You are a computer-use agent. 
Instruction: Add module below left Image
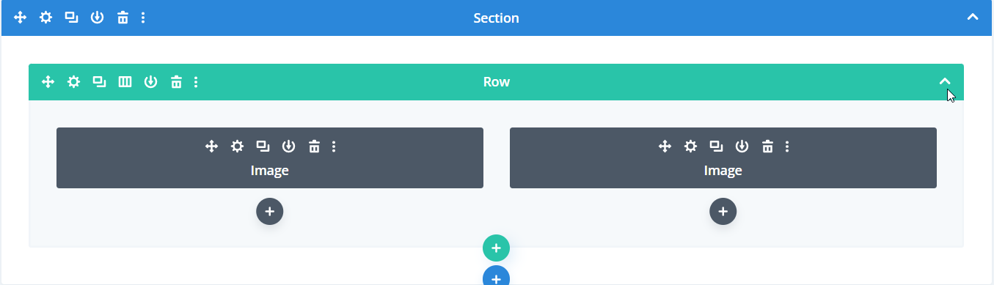pyautogui.click(x=270, y=211)
